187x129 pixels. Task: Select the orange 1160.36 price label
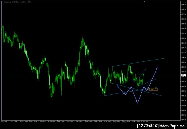(153, 89)
